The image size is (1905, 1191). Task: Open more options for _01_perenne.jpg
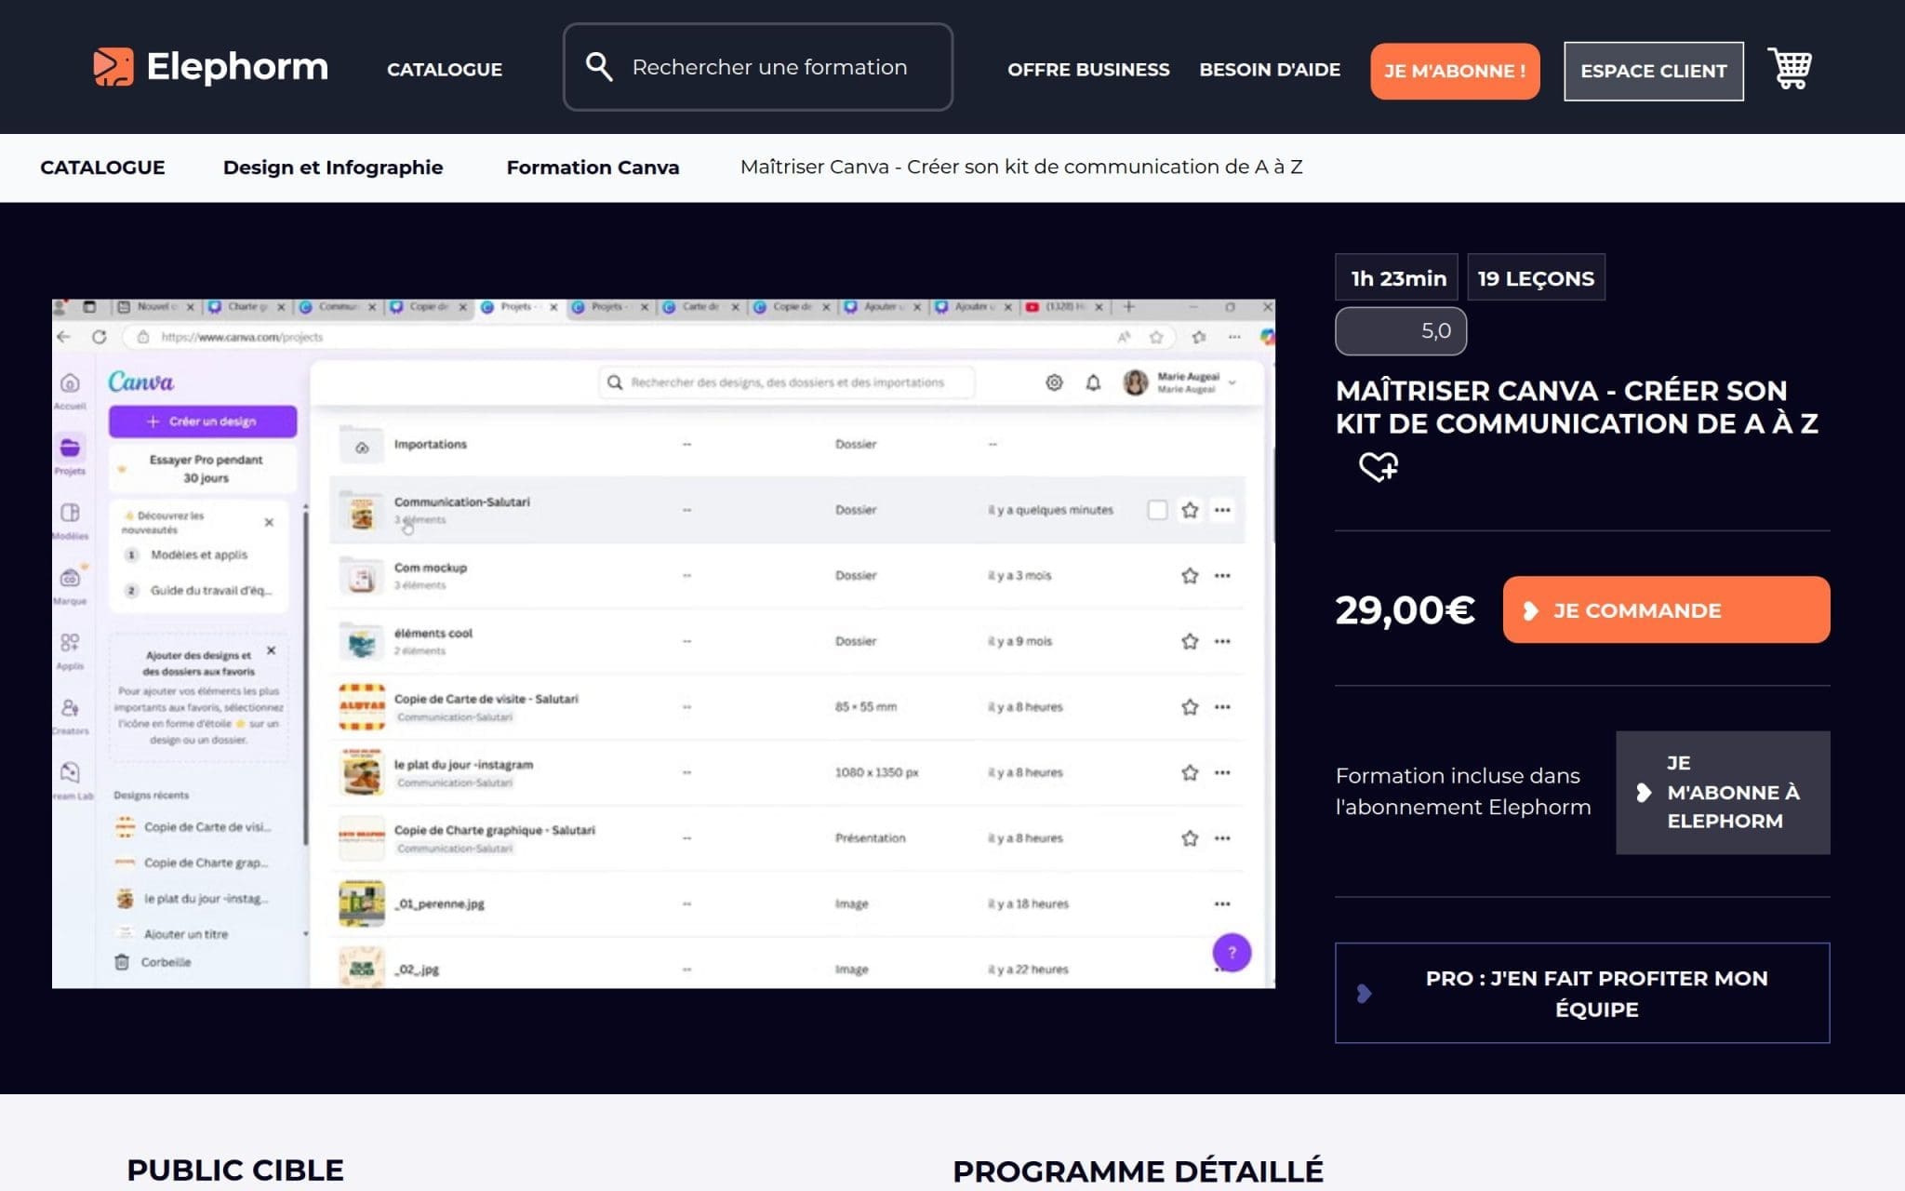(x=1222, y=903)
